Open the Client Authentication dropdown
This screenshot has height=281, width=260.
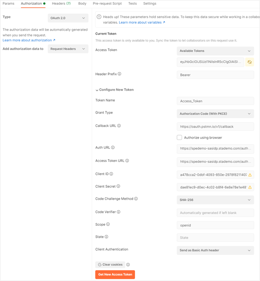215,250
